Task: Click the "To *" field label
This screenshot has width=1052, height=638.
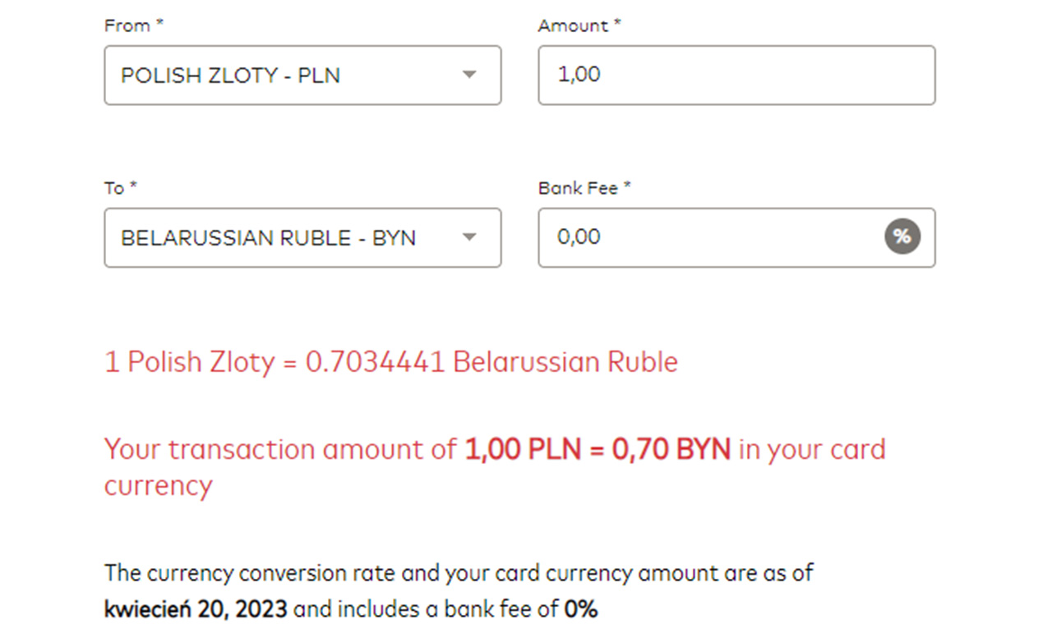Action: 120,188
